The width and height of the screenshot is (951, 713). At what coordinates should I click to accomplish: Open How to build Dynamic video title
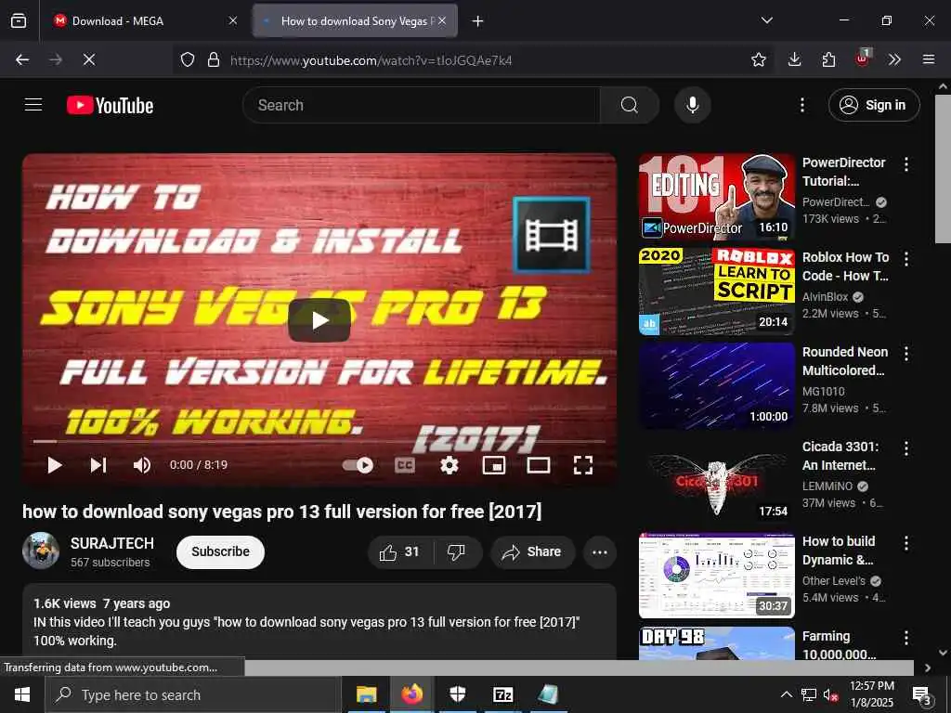tap(839, 550)
